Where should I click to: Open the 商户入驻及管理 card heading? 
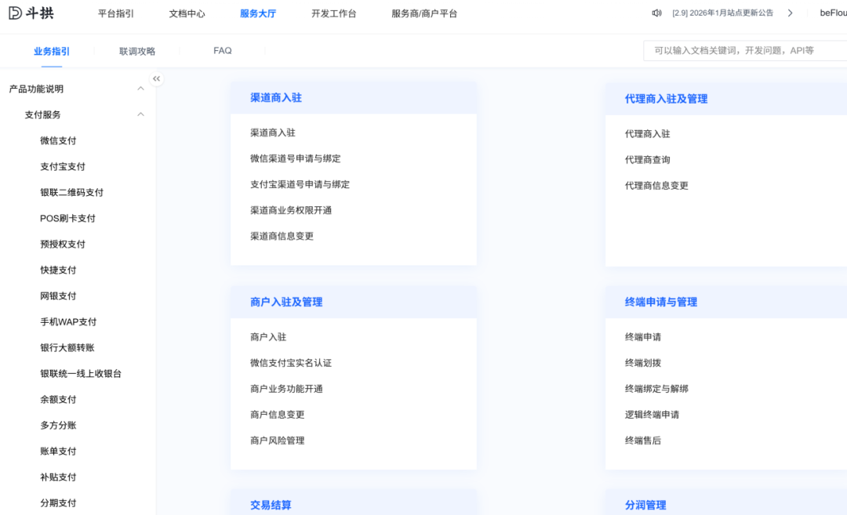(x=286, y=303)
